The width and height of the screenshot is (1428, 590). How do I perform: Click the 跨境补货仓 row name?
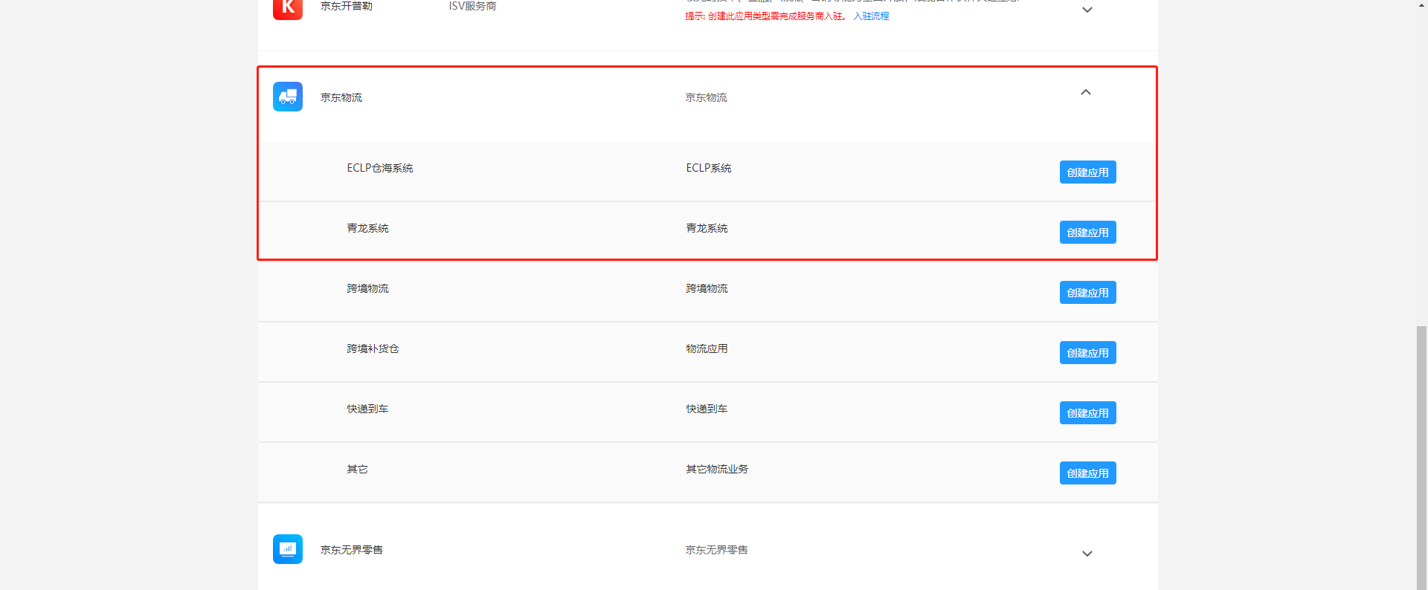point(373,349)
